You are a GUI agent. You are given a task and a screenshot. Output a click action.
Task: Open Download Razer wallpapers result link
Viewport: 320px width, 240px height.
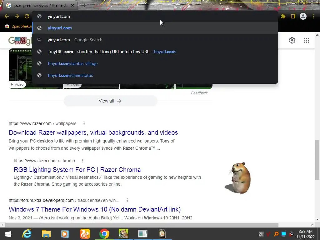[x=93, y=132]
